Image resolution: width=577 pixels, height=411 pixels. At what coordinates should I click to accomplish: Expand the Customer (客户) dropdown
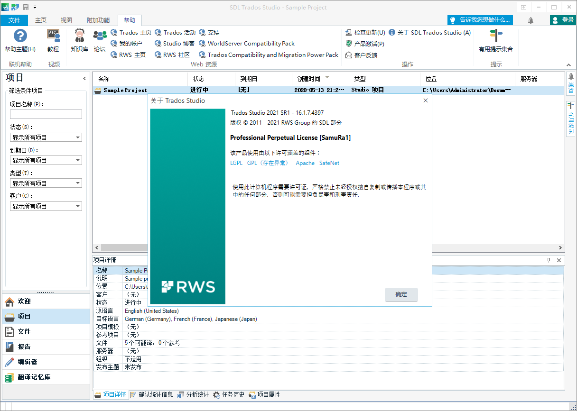click(46, 206)
